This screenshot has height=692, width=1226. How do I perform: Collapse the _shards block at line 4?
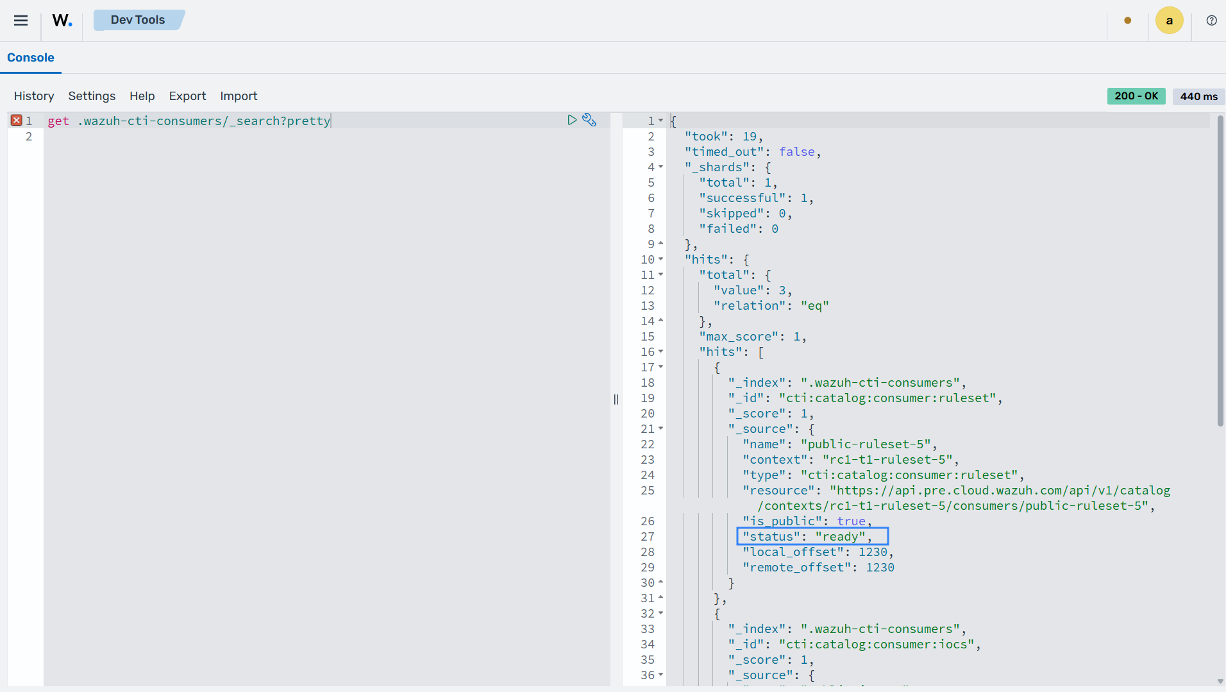[660, 167]
